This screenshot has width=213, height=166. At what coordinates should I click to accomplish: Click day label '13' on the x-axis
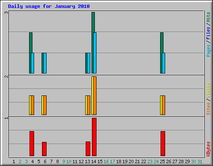tap(87, 161)
